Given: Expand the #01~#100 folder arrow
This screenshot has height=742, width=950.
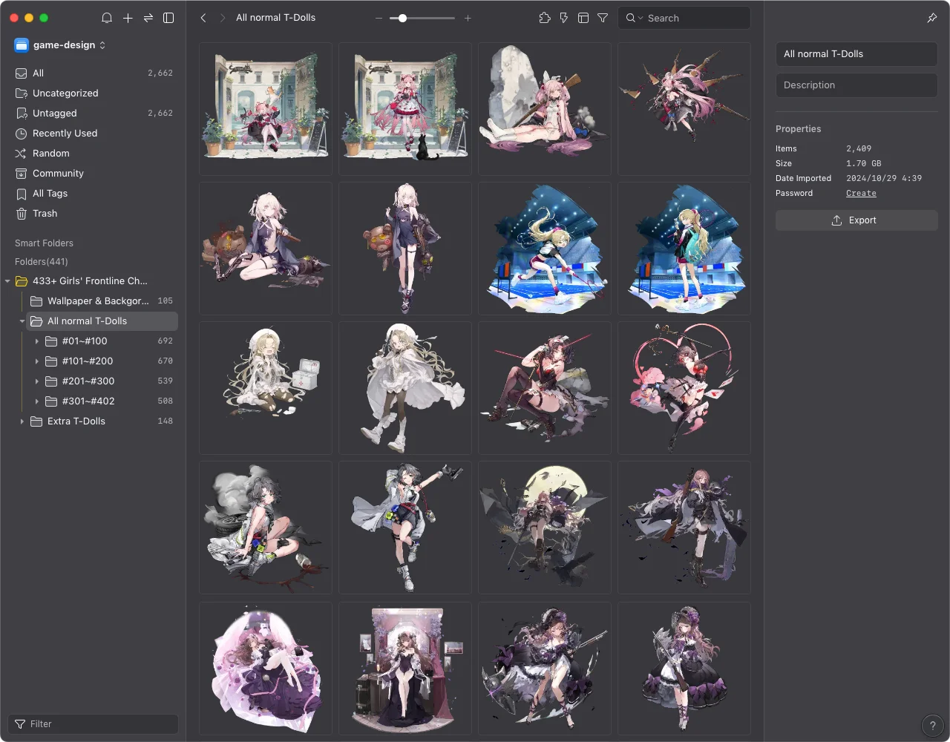Looking at the screenshot, I should click(37, 341).
